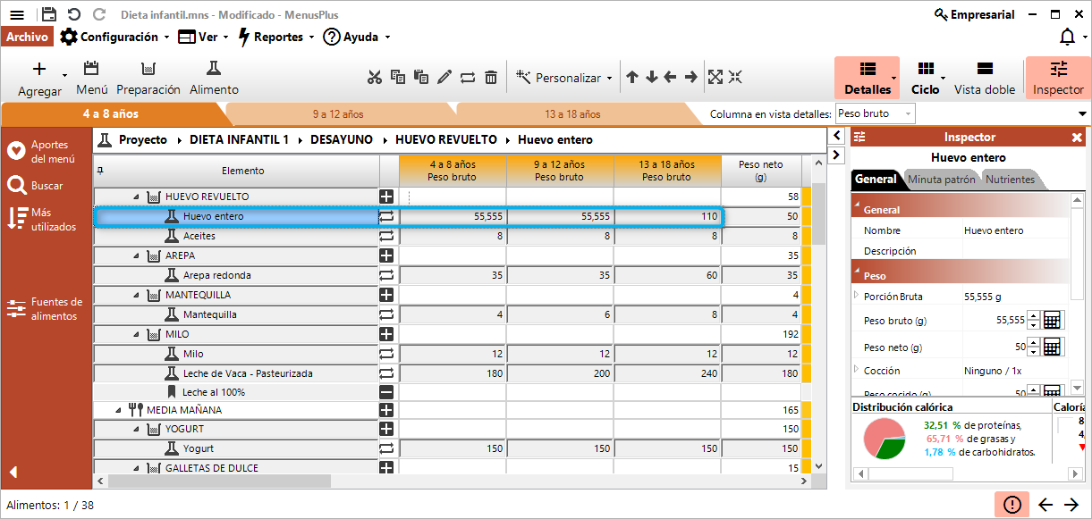The width and height of the screenshot is (1092, 519).
Task: Add a Menú item
Action: (91, 78)
